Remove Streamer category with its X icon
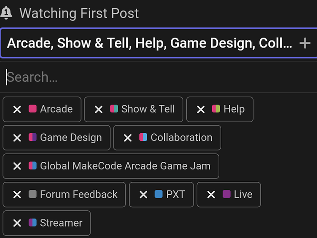 click(17, 223)
